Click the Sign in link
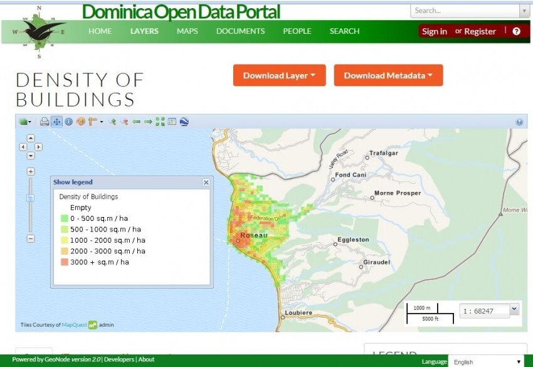The height and width of the screenshot is (367, 533). (435, 31)
